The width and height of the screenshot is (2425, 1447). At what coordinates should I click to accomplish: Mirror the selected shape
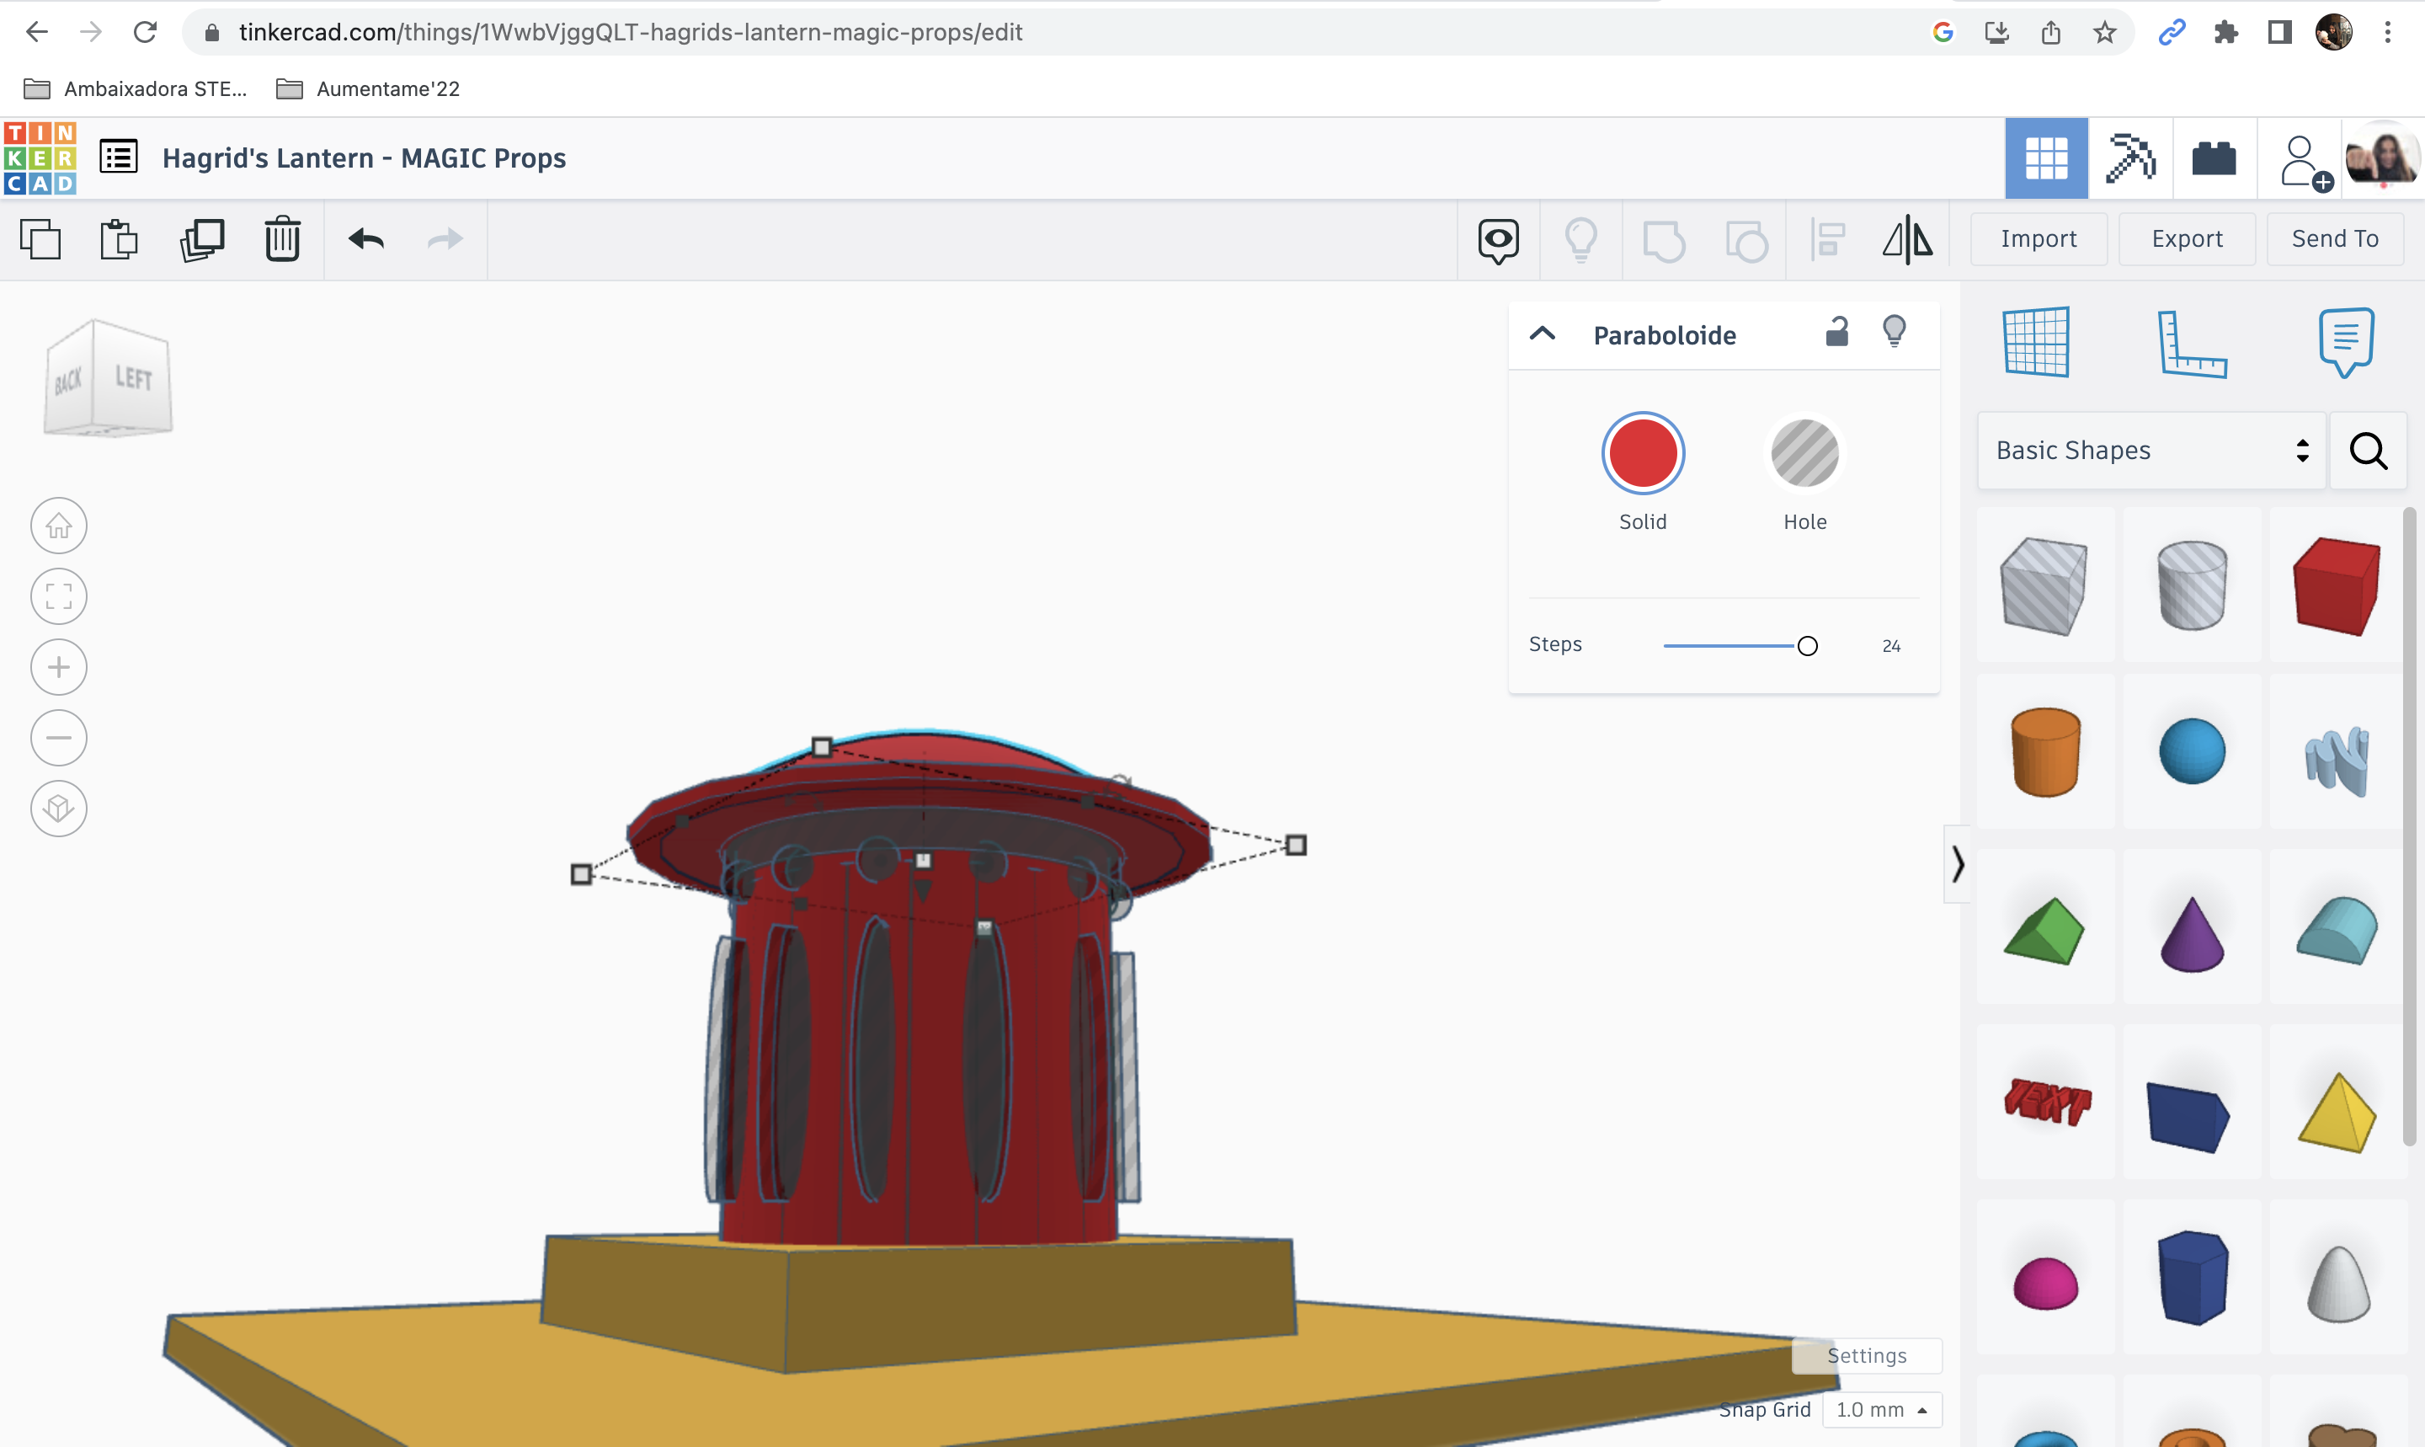click(1907, 238)
